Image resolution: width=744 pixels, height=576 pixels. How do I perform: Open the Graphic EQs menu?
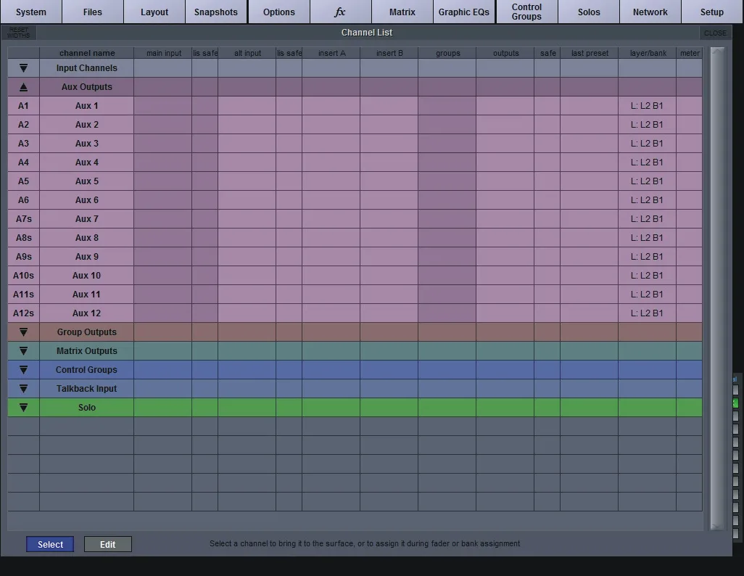pyautogui.click(x=463, y=12)
